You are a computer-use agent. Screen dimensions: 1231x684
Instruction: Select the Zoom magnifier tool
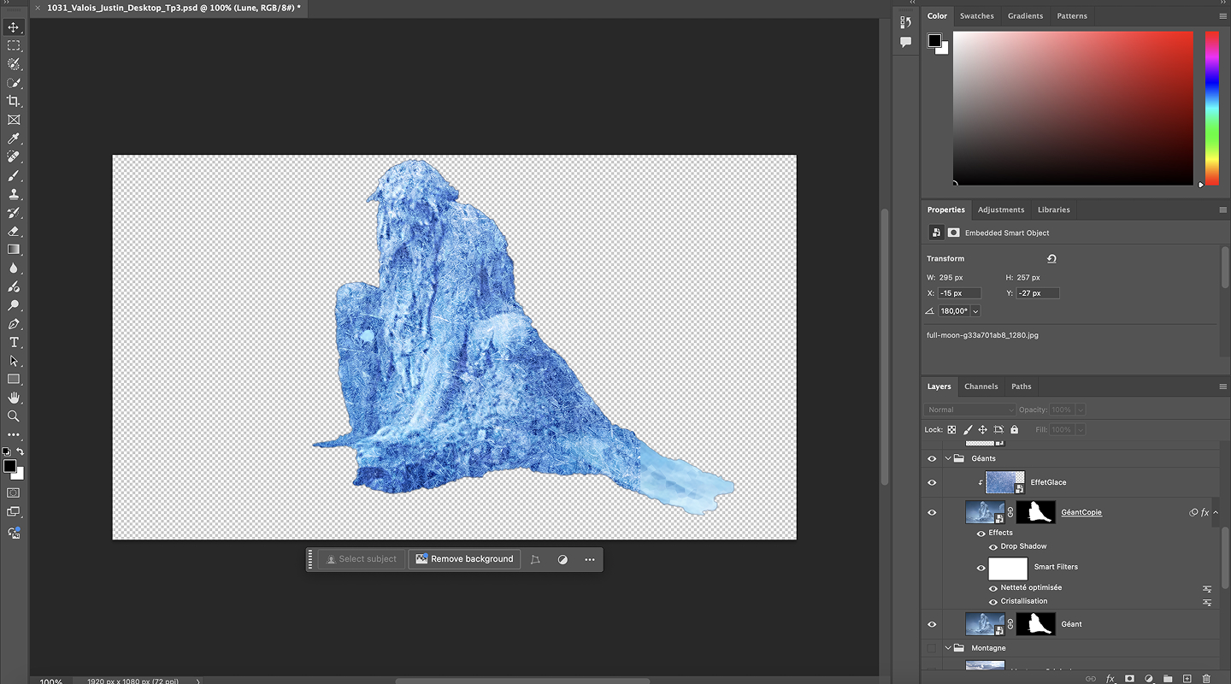point(14,416)
